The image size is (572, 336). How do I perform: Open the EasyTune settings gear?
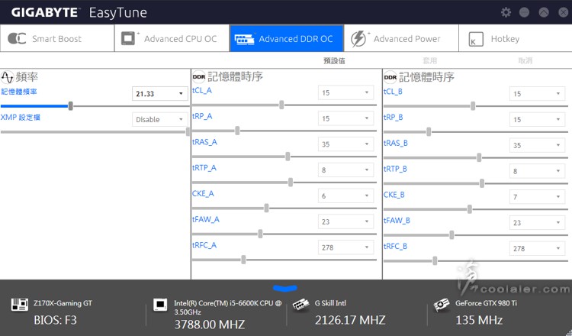click(x=506, y=12)
